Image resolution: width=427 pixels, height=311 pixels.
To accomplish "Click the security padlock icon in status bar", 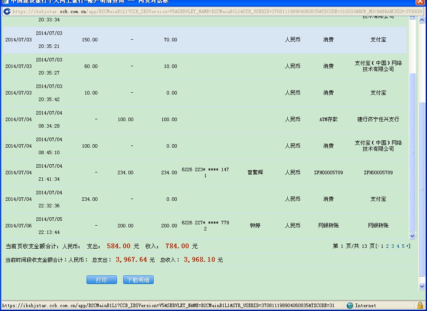I will (x=420, y=305).
